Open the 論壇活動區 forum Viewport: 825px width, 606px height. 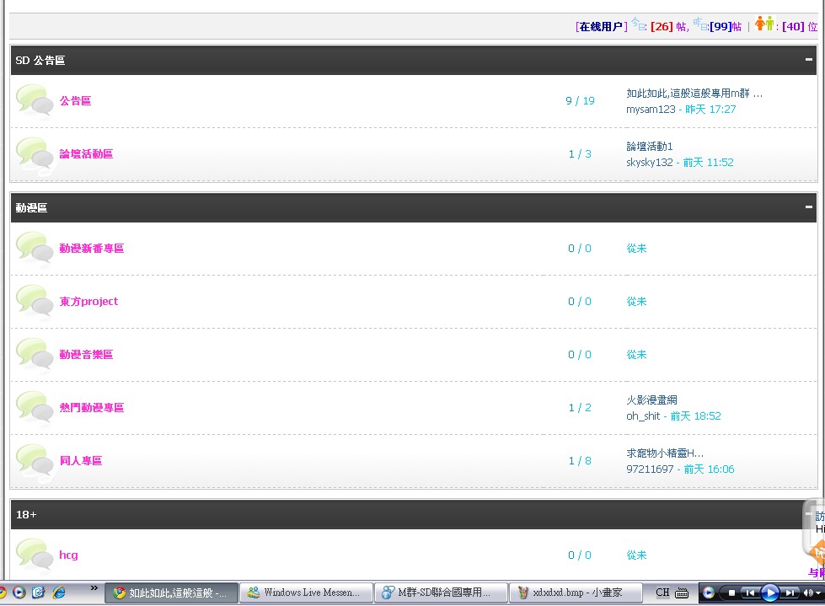(x=86, y=154)
